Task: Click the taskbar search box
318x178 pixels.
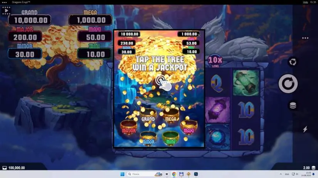Action: click(145, 174)
